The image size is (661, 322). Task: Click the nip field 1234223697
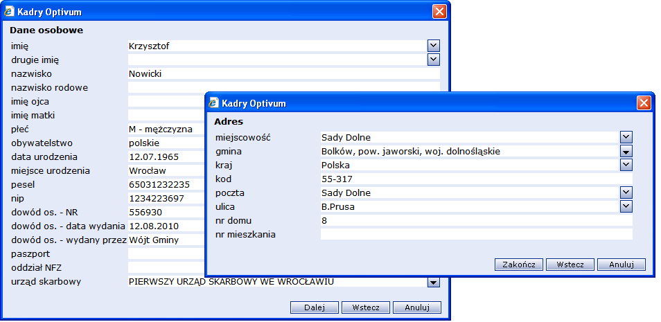[x=166, y=198]
